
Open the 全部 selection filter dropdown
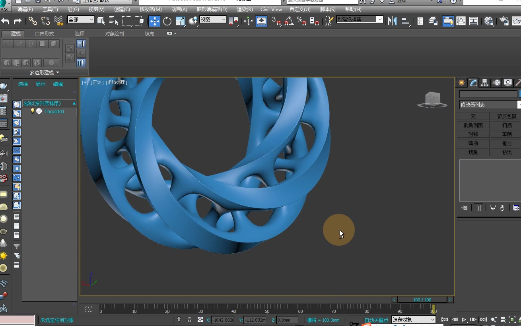[x=81, y=19]
